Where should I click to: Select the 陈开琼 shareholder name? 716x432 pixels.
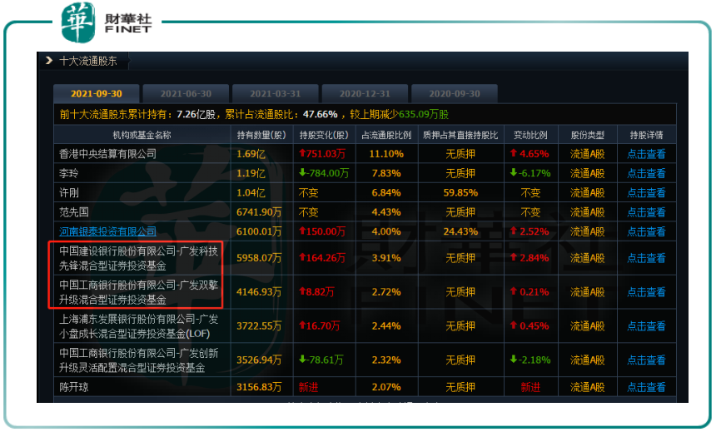pyautogui.click(x=73, y=387)
